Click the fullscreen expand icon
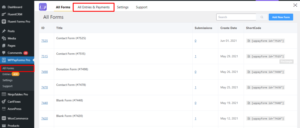Viewport: 300px width, 128px height. (x=295, y=5)
